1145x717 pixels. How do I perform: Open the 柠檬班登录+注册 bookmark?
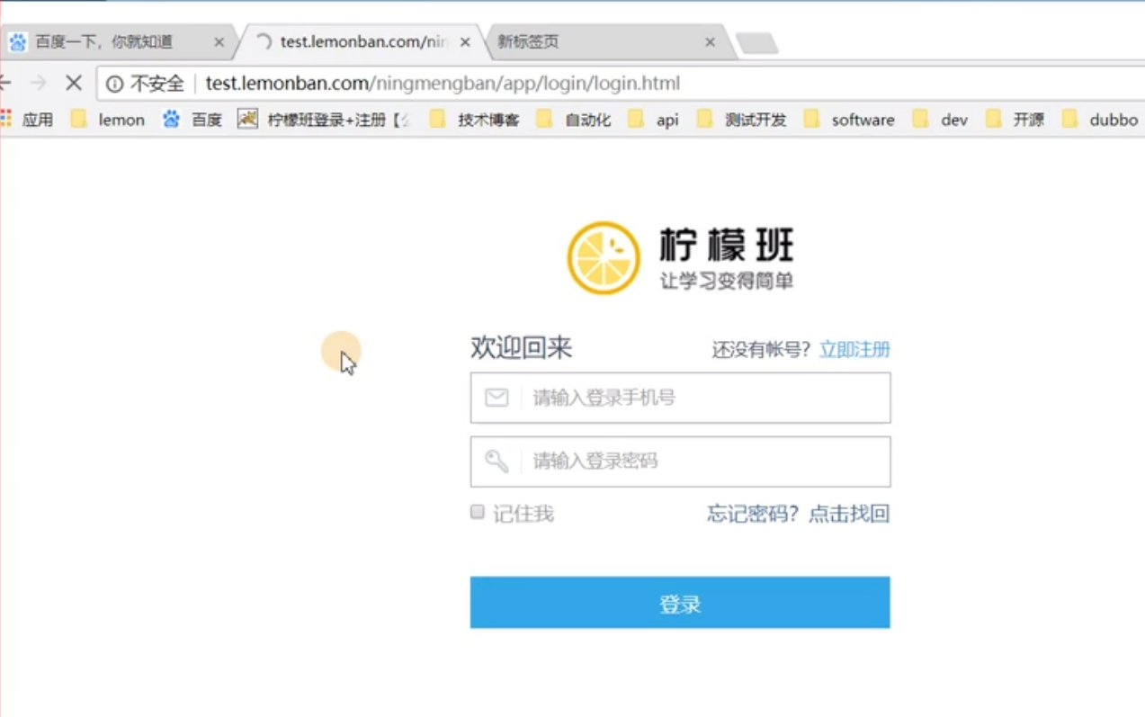click(325, 120)
